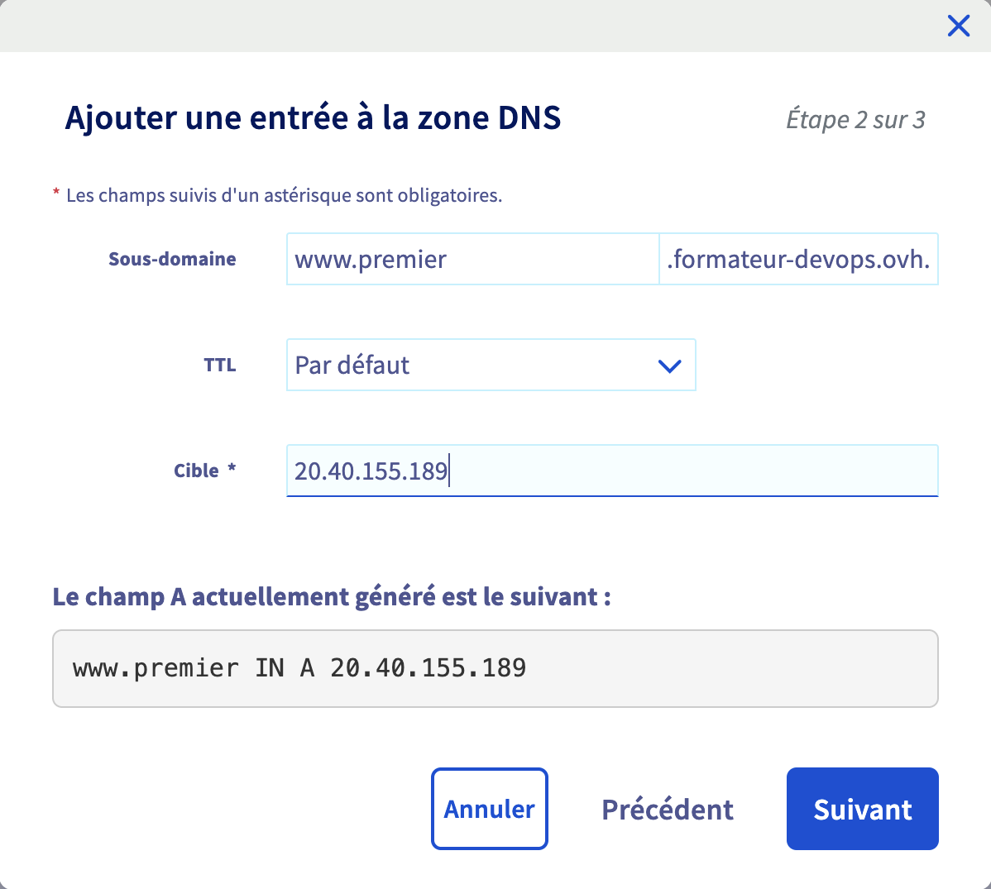
Task: Click the Sous-domaine field label
Action: (172, 260)
